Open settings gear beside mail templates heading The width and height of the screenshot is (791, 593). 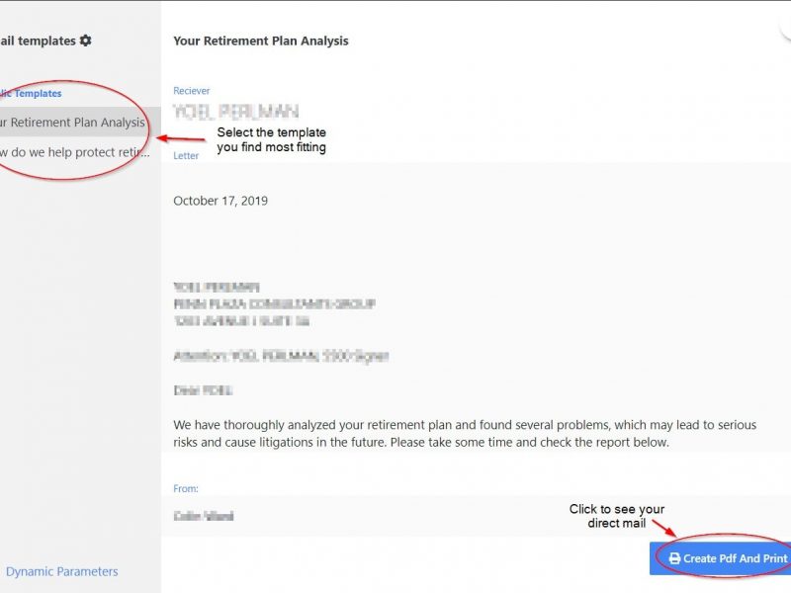pyautogui.click(x=86, y=41)
